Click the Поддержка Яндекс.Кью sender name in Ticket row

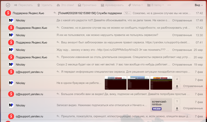28,13
